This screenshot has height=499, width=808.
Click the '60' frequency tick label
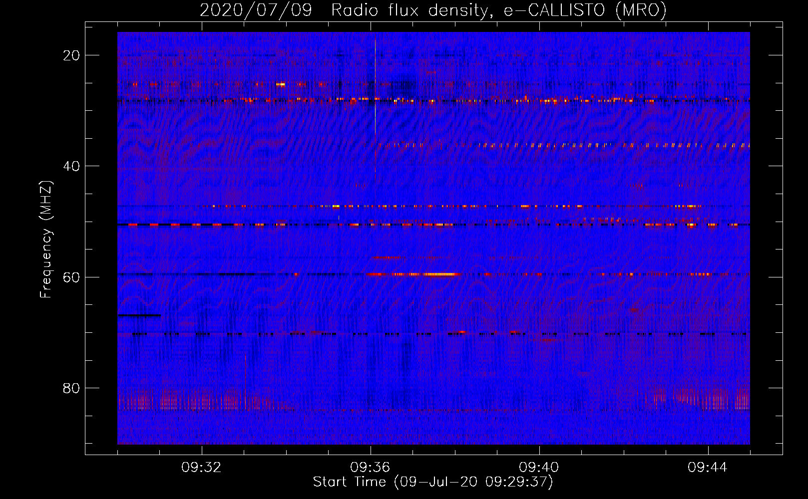pos(71,277)
